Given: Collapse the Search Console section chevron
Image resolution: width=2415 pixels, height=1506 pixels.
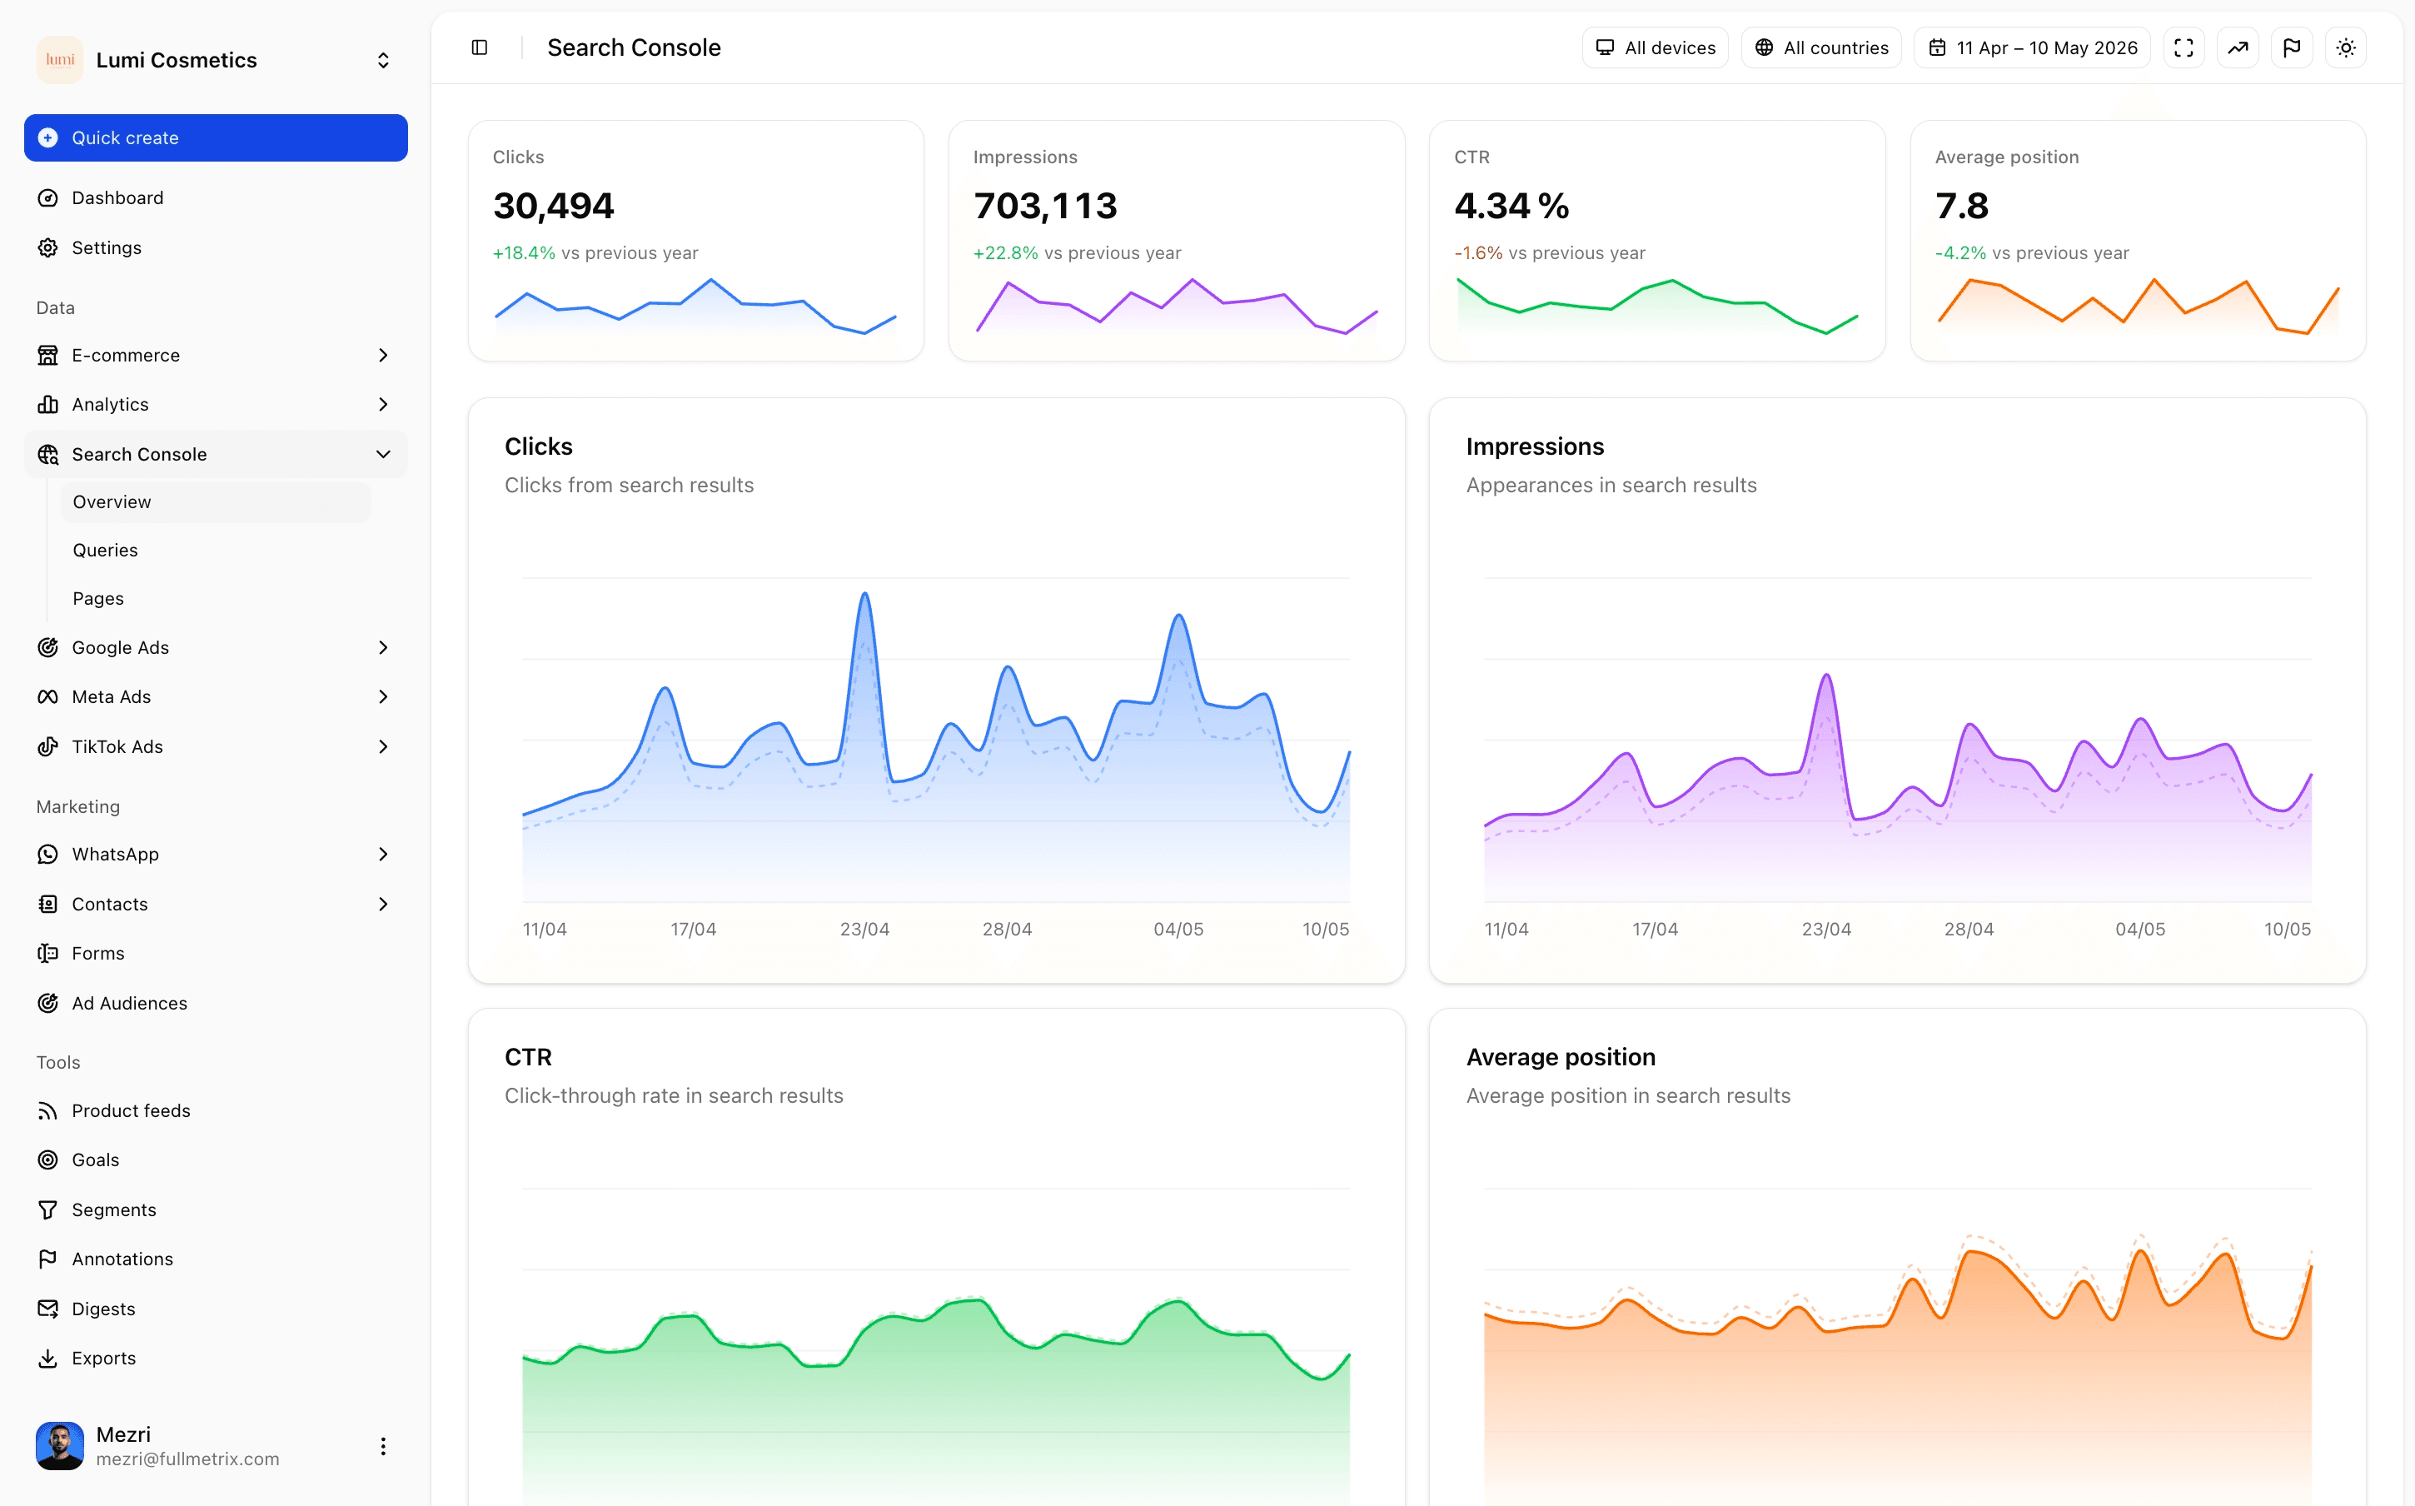Looking at the screenshot, I should tap(383, 454).
